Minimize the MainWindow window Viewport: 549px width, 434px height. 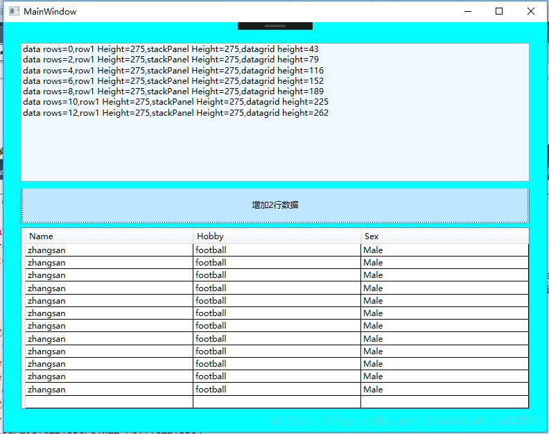pyautogui.click(x=468, y=11)
